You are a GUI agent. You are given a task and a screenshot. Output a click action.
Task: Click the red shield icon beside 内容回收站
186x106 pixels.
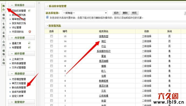click(x=30, y=32)
